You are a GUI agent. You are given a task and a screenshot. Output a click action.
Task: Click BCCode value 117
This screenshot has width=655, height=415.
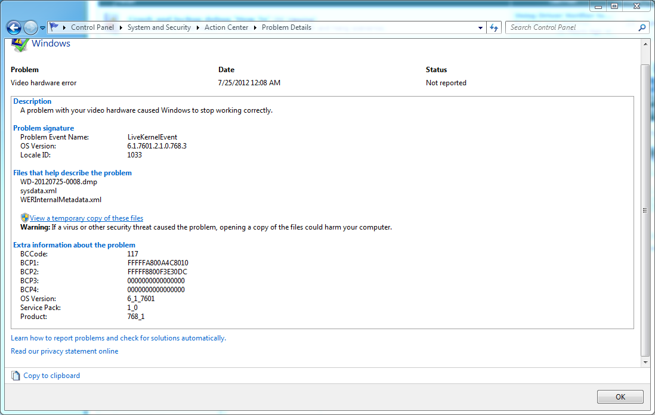pyautogui.click(x=132, y=254)
